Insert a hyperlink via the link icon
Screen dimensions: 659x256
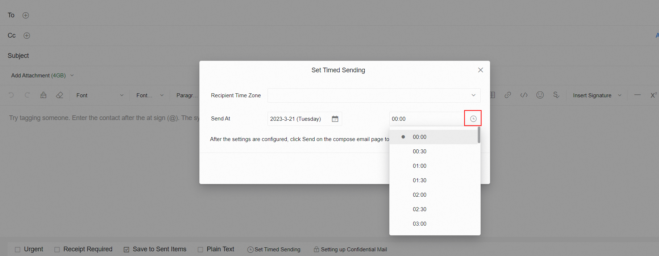click(x=508, y=95)
